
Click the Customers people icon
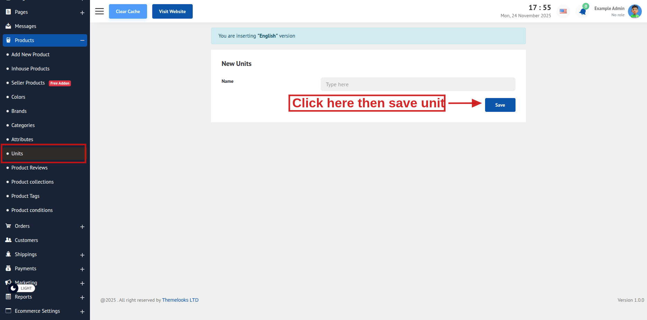pyautogui.click(x=8, y=240)
